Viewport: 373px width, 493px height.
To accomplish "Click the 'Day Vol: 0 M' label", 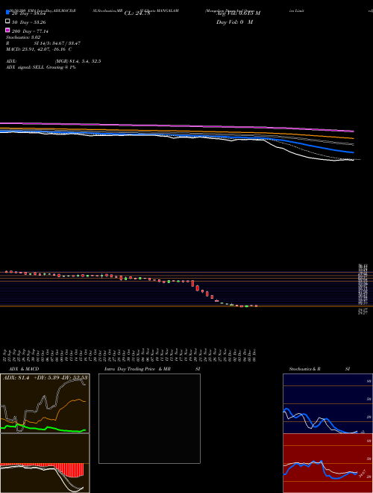I will (x=234, y=22).
